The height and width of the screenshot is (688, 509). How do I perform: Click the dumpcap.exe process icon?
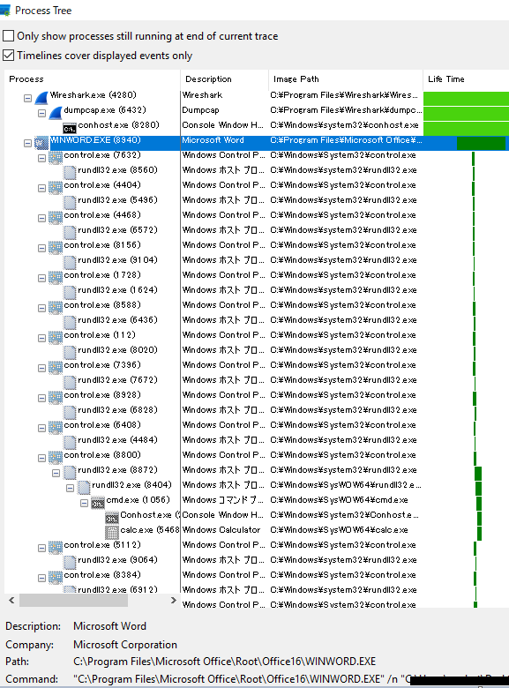(56, 112)
